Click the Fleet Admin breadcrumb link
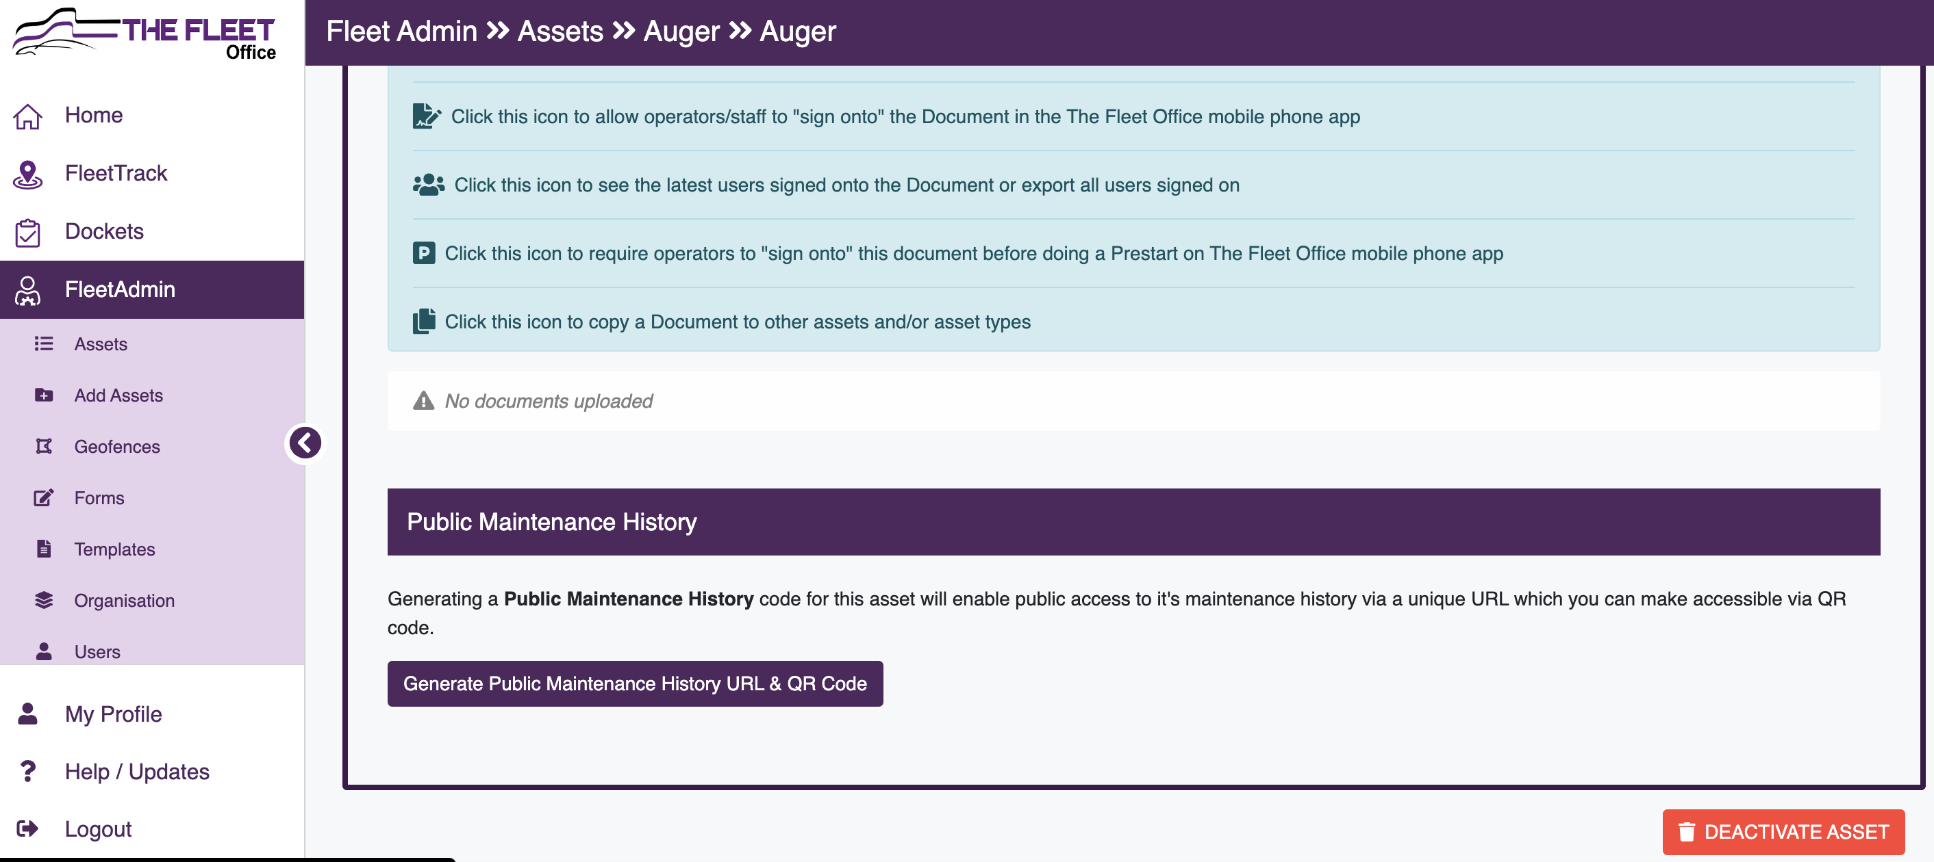1934x862 pixels. (x=402, y=31)
